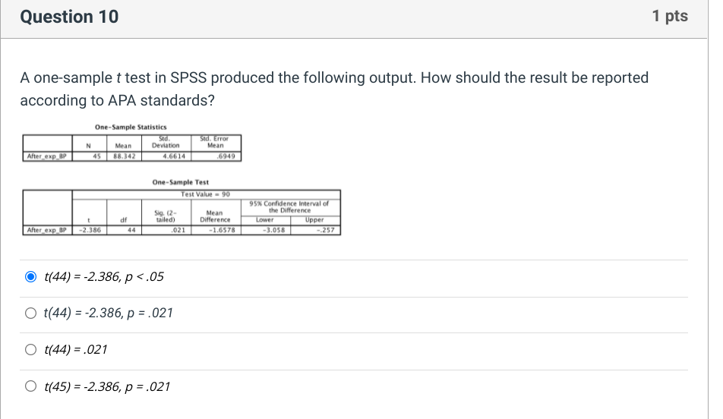
Task: Click answer text t(44) = -2.386, p < .05
Action: [104, 276]
